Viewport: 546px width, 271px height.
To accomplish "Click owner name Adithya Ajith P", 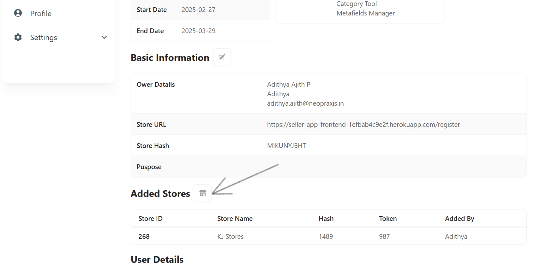I will pyautogui.click(x=289, y=85).
